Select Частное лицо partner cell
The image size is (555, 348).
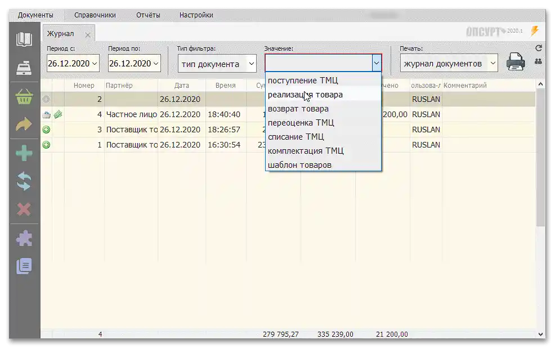131,114
